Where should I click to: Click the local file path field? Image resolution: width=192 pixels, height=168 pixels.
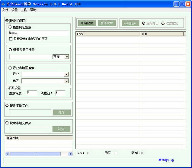point(30,112)
